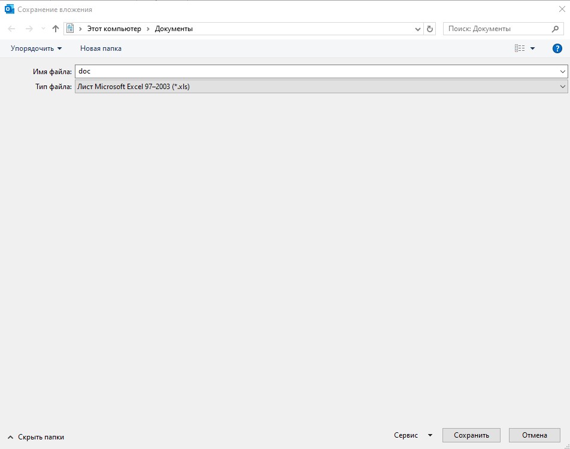570x449 pixels.
Task: Refresh the Документы folder view
Action: point(429,29)
